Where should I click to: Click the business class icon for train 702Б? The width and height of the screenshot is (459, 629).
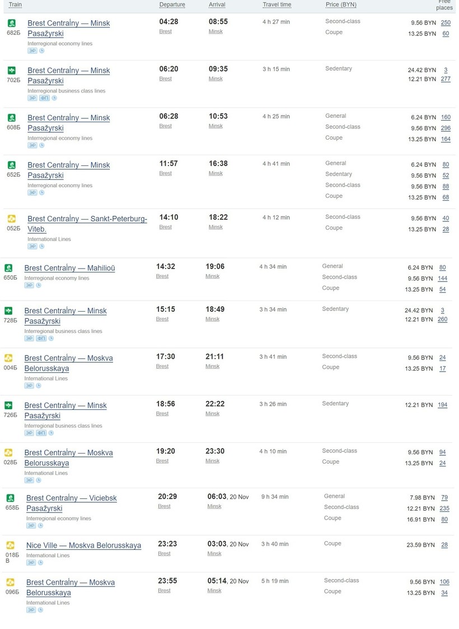pyautogui.click(x=12, y=70)
